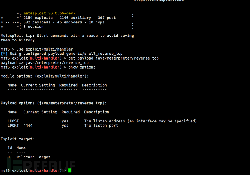Click the '[*]' status marker in the output
The image size is (250, 175).
4,54
